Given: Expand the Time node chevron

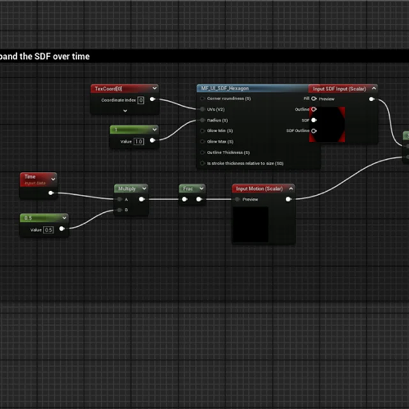Looking at the screenshot, I should (53, 179).
